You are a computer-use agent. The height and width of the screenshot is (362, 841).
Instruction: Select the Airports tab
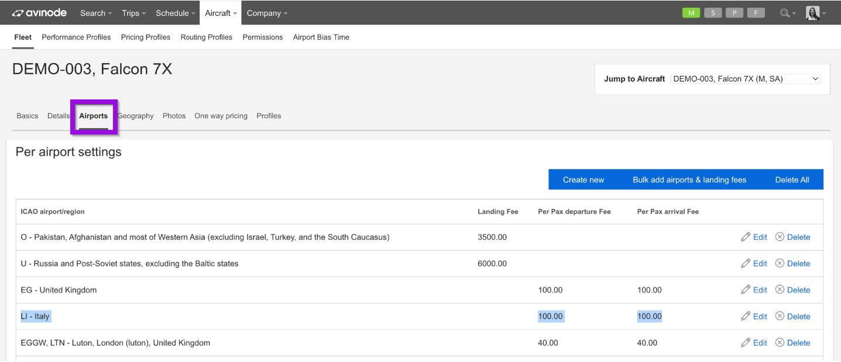[x=94, y=116]
